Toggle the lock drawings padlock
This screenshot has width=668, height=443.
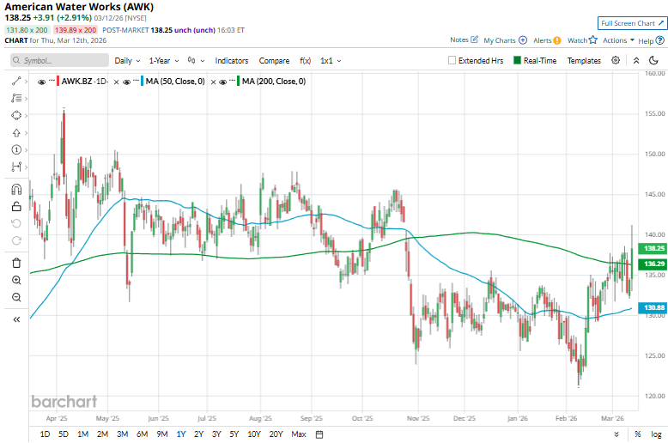click(x=16, y=207)
